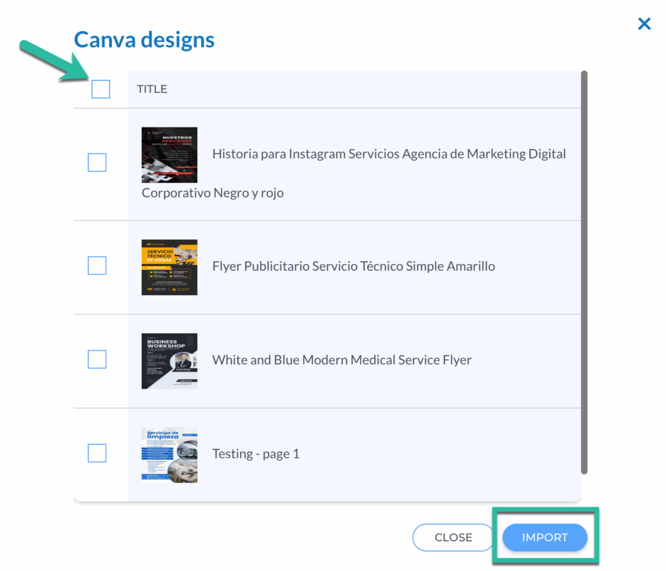
Task: Open the Nuestros Servicios black-red thumbnail
Action: 169,155
